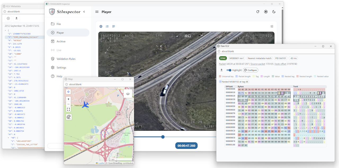Viewport: 339px width, 168px height.
Task: Open the video tuning settings icon
Action: coord(272,26)
